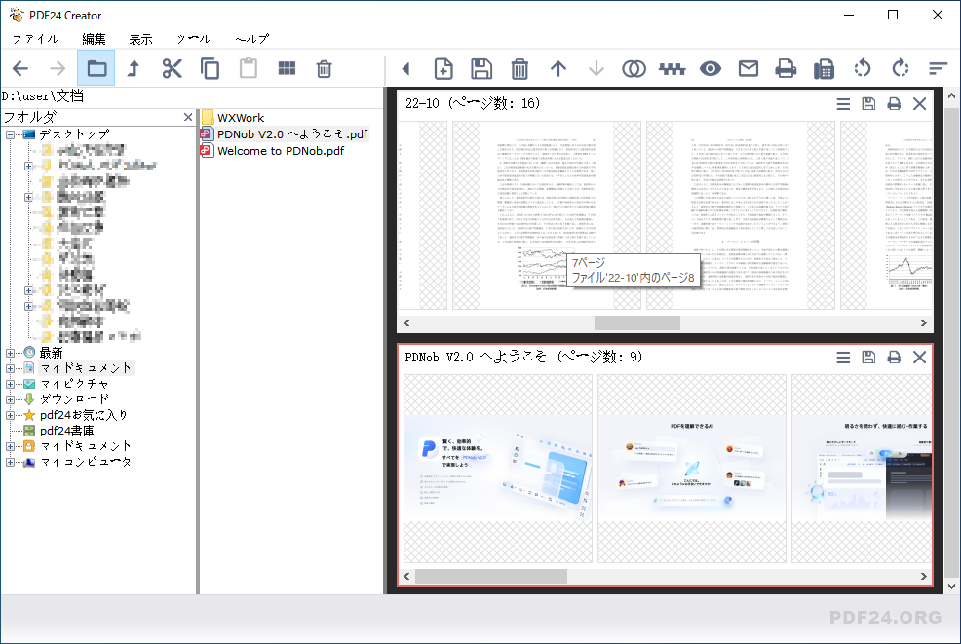Open the 表示 menu
The width and height of the screenshot is (961, 644).
[x=140, y=39]
